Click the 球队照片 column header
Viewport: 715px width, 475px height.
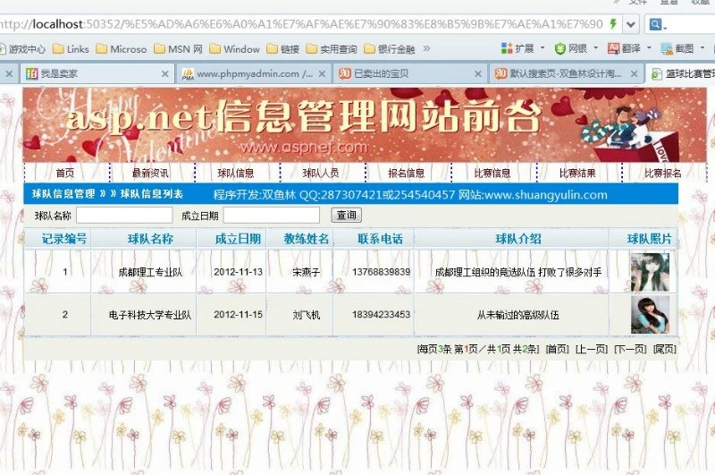[650, 239]
